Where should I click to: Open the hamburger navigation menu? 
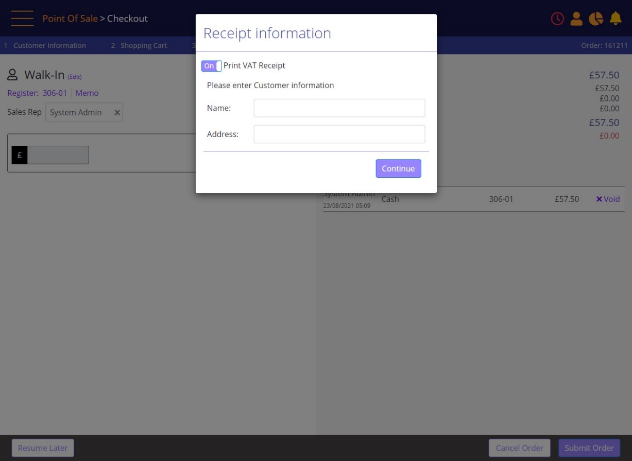coord(22,19)
